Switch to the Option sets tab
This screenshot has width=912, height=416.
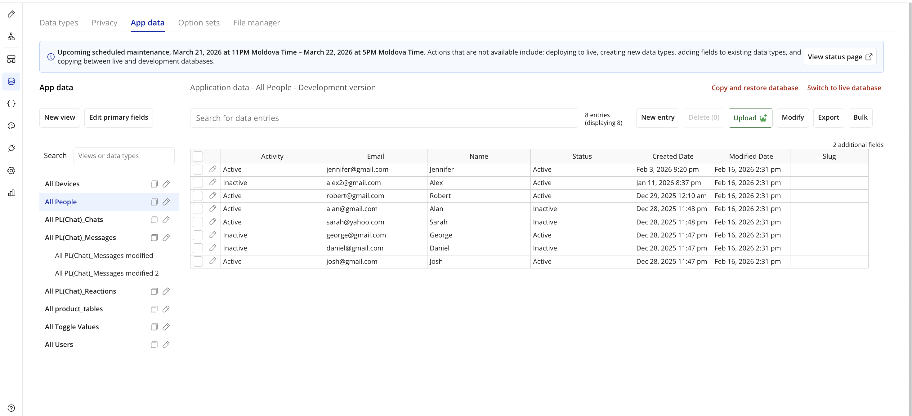199,23
